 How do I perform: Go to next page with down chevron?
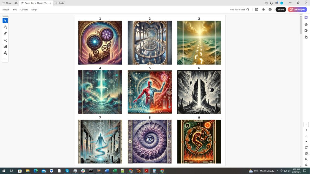[x=306, y=141]
